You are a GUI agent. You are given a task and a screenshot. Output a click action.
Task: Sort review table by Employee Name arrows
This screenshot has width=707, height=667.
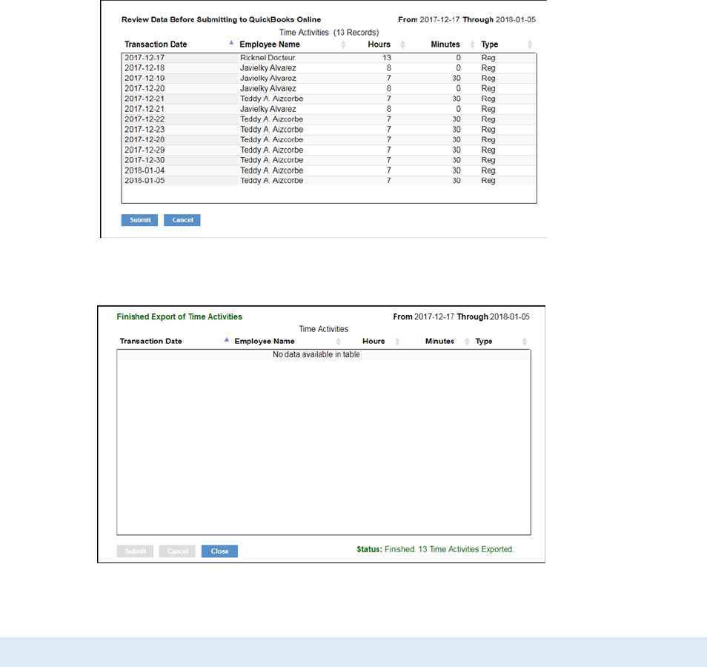(343, 44)
